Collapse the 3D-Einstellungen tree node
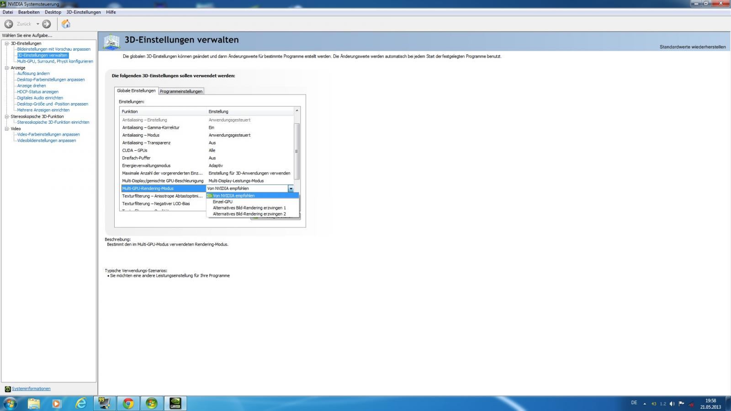 (7, 43)
